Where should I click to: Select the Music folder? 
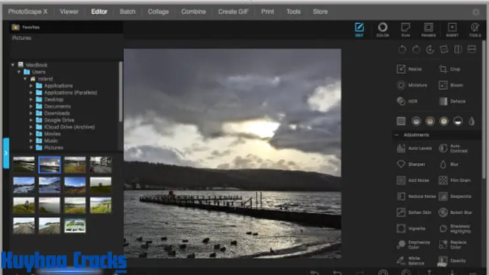(51, 141)
